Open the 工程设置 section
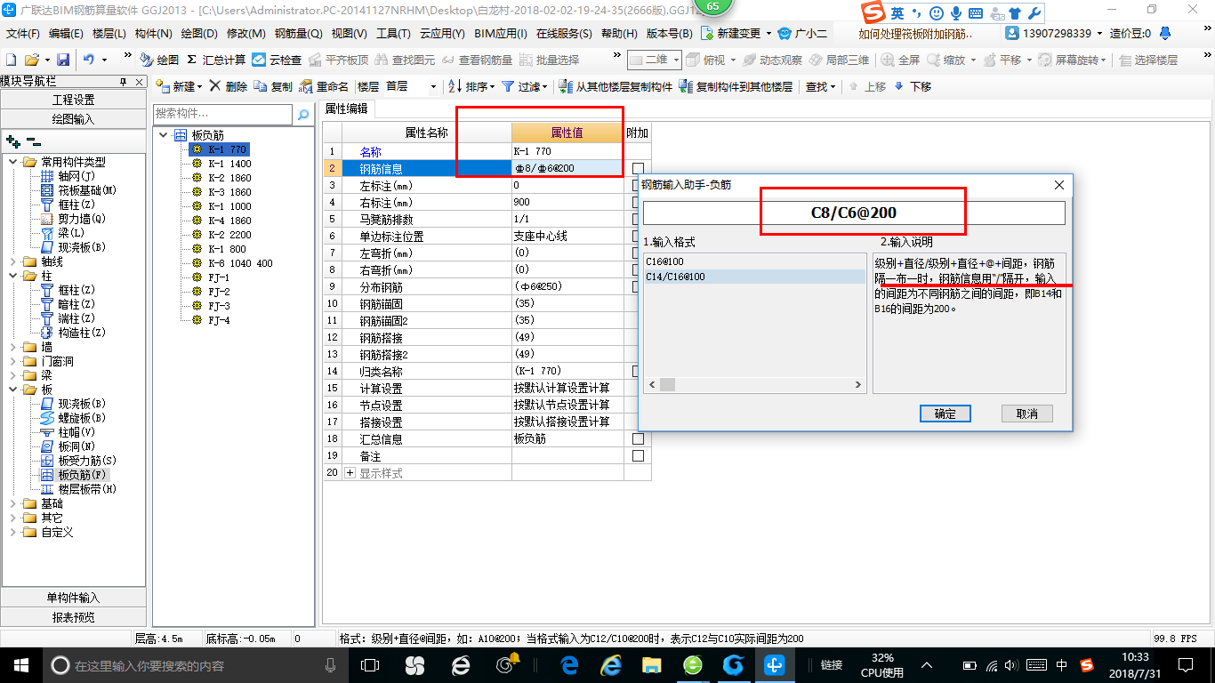Viewport: 1215px width, 683px height. [x=74, y=100]
